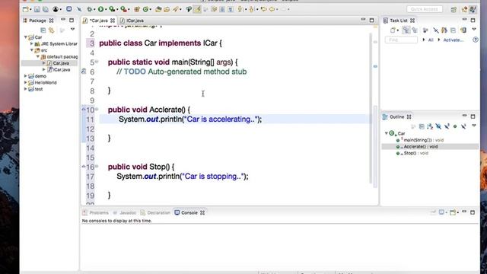Viewport: 487px width, 274px height.
Task: Collapse the Car project tree node
Action: coord(26,37)
